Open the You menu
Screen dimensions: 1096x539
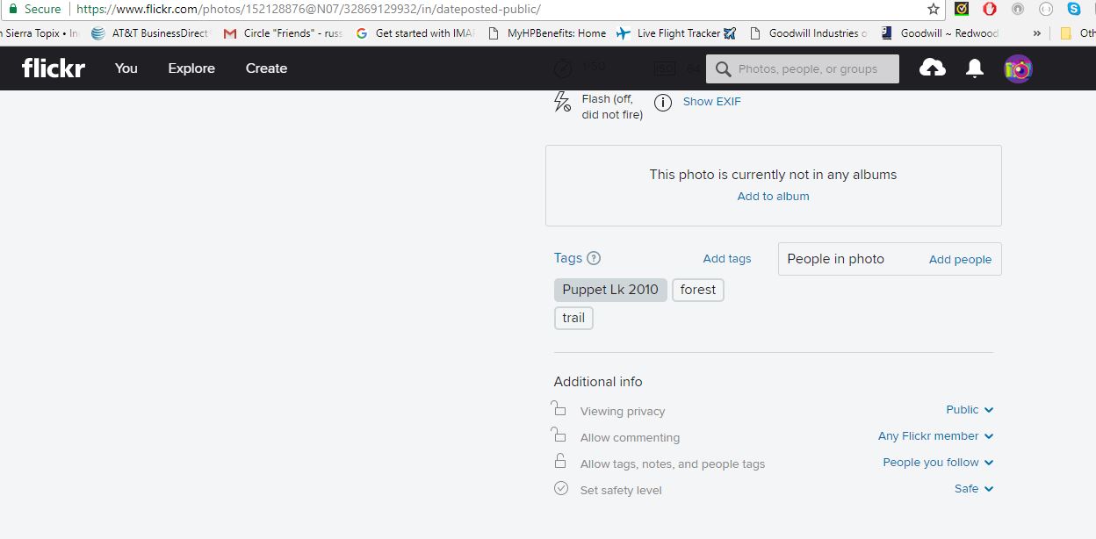point(126,68)
